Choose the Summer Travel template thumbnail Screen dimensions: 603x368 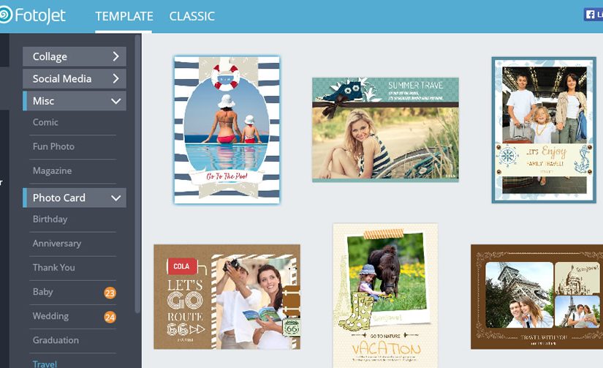385,129
